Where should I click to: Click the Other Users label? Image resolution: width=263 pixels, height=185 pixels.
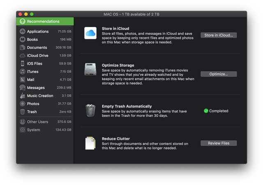pyautogui.click(x=37, y=122)
